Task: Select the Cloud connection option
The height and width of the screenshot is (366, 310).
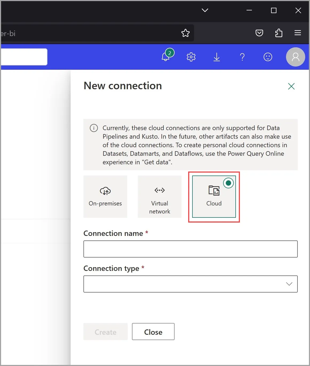Action: 214,197
